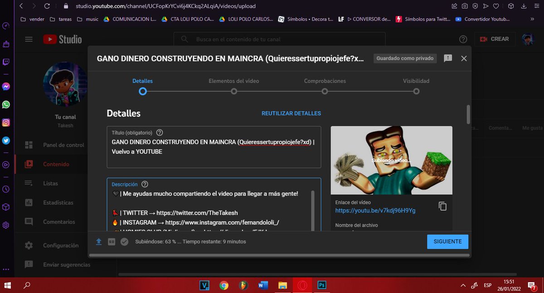Open FL Studio from the taskbar
544x293 pixels.
243,285
